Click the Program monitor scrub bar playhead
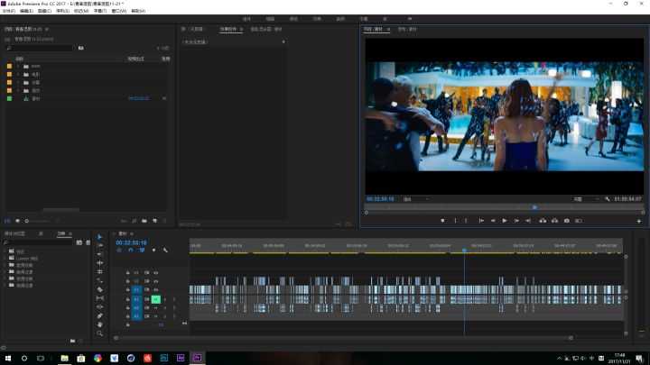The width and height of the screenshot is (650, 365). pos(534,207)
